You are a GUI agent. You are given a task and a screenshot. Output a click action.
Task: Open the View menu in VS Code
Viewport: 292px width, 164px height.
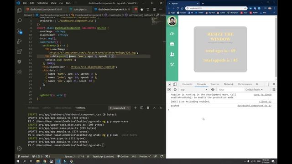pos(53,3)
